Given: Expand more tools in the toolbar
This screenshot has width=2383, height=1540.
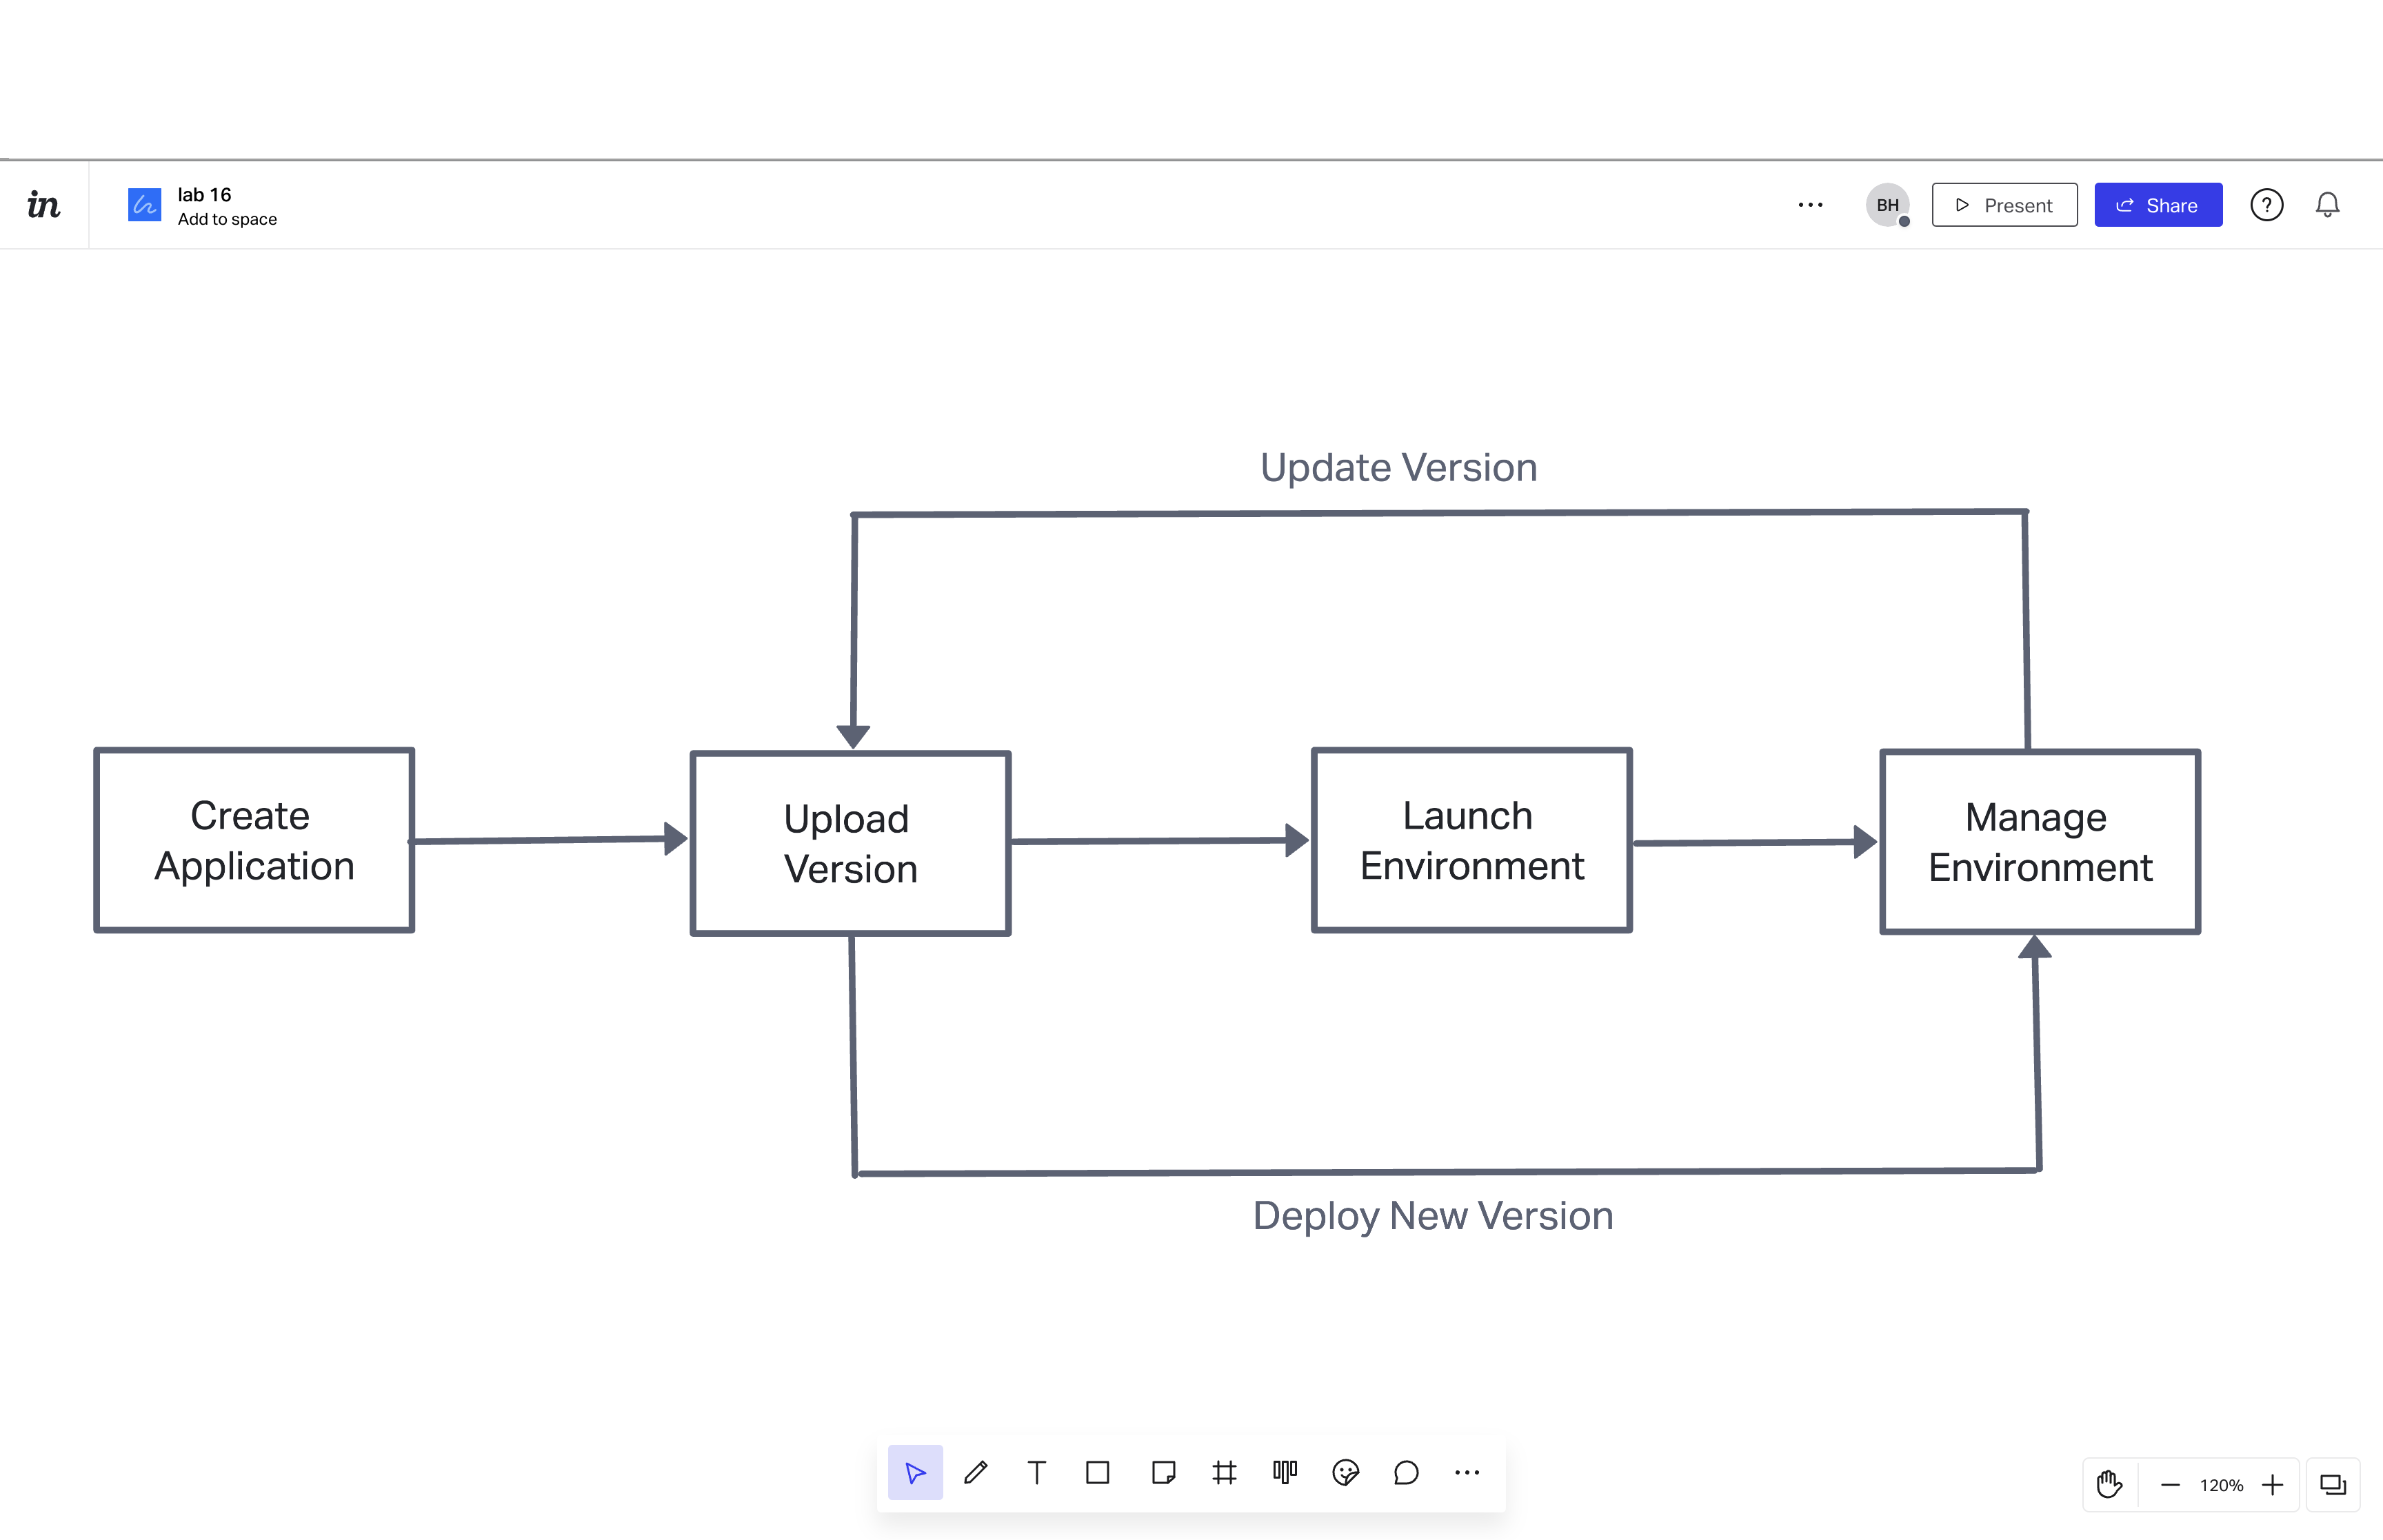Looking at the screenshot, I should click(1467, 1472).
